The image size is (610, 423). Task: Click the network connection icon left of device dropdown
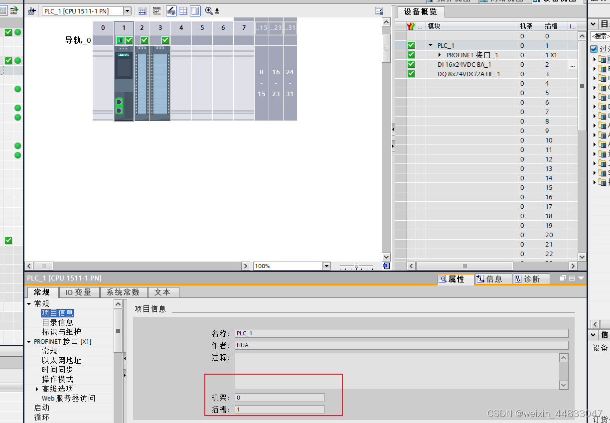32,11
